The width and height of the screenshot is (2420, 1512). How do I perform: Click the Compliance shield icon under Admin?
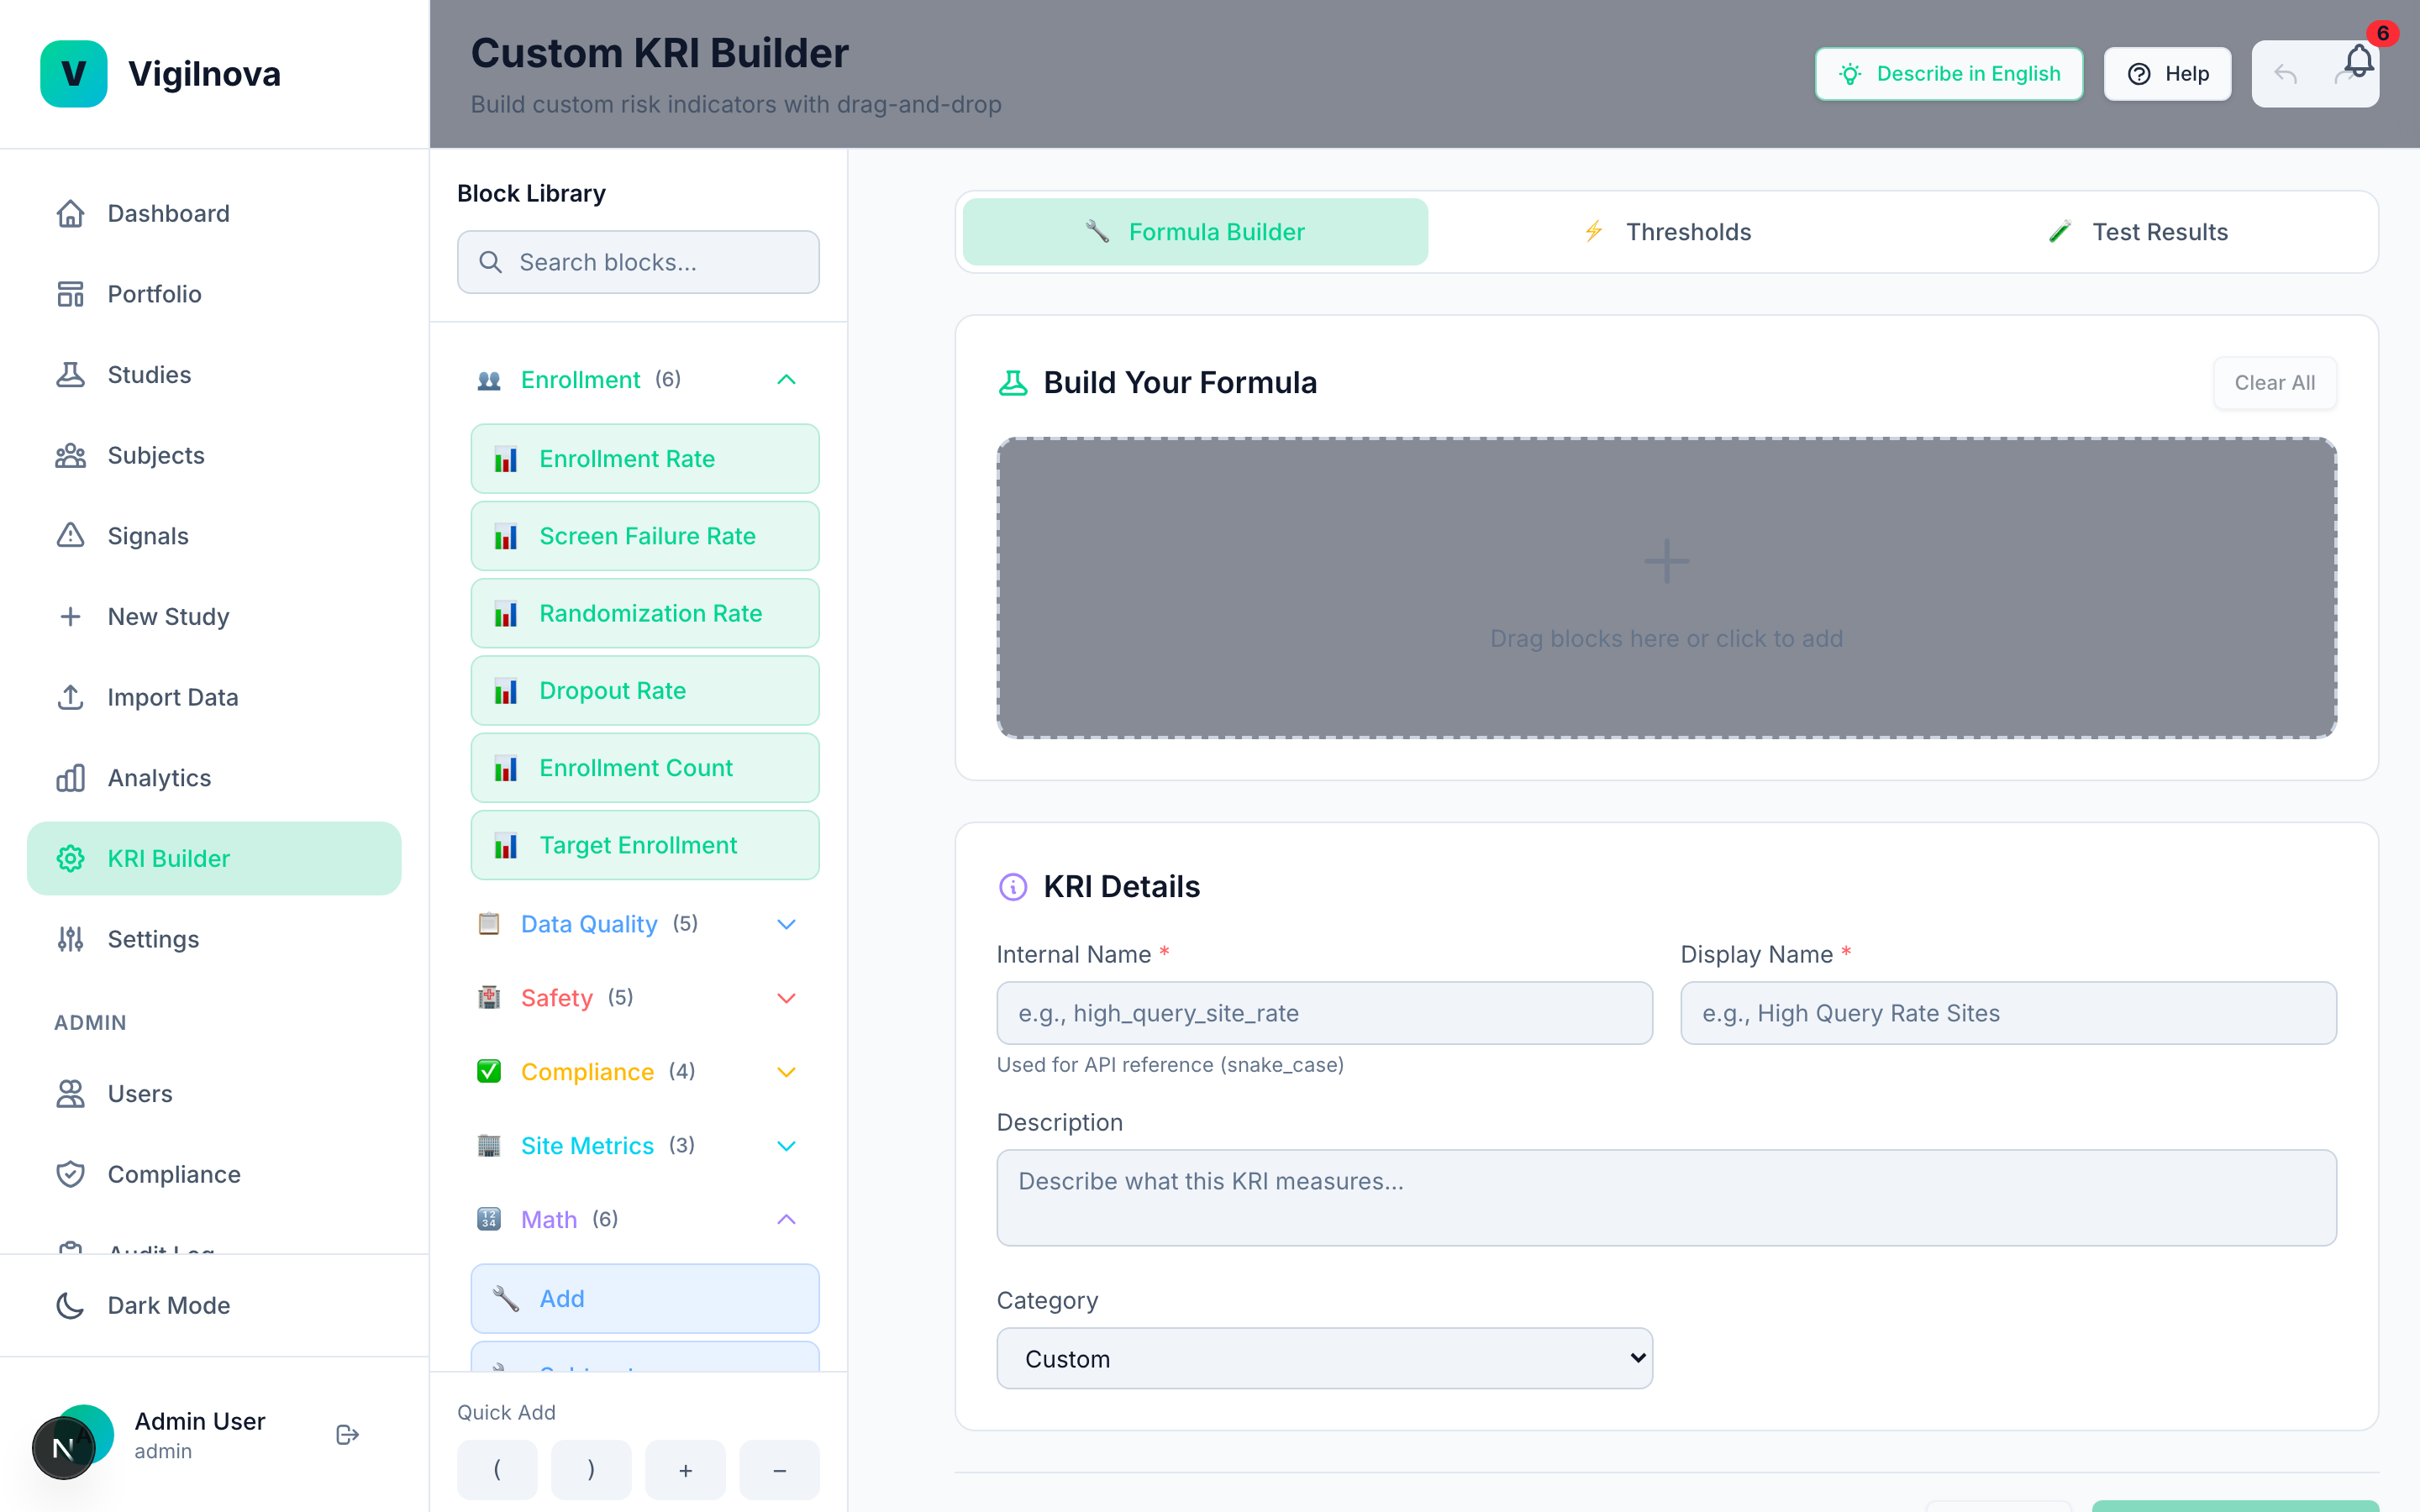click(71, 1174)
